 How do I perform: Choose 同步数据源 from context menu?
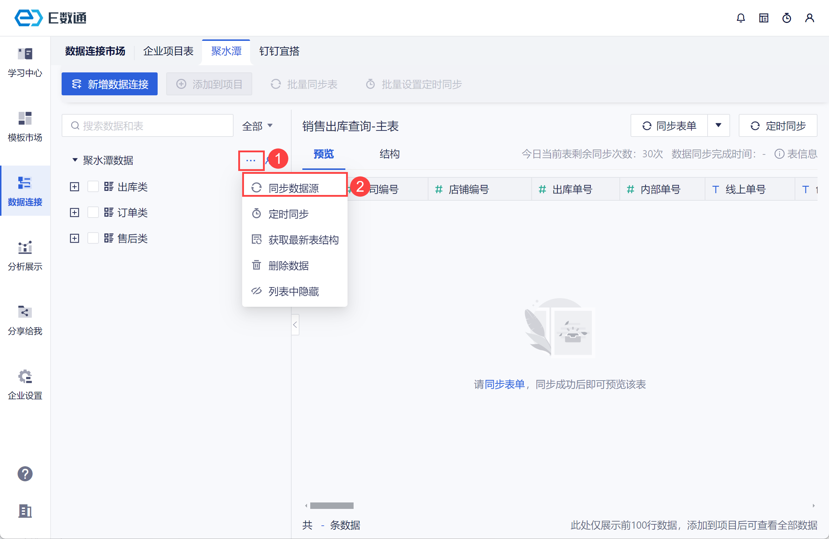click(x=294, y=188)
